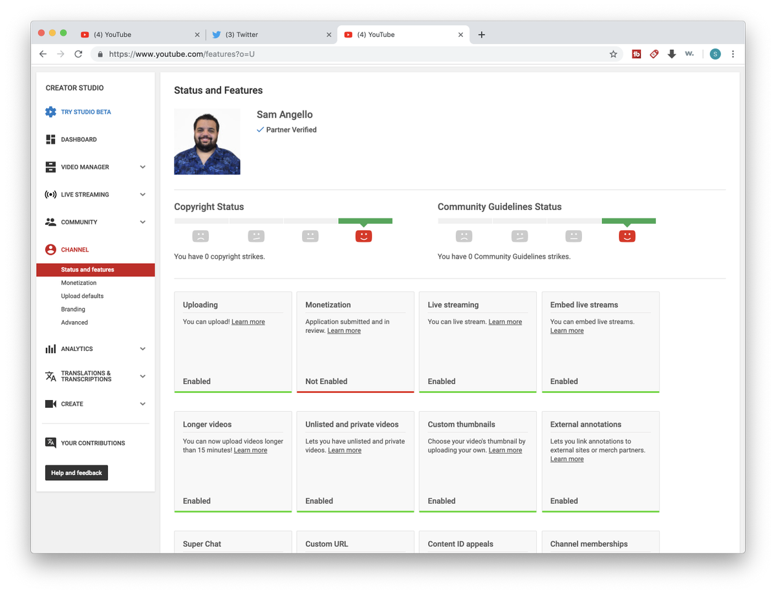Click the Your Contributions translate icon
The image size is (776, 594).
[x=50, y=443]
